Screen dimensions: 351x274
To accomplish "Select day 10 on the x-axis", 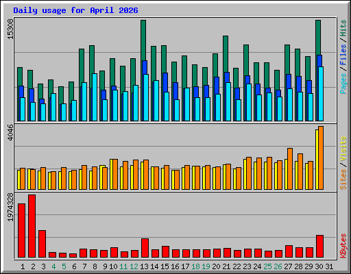I will (113, 266).
